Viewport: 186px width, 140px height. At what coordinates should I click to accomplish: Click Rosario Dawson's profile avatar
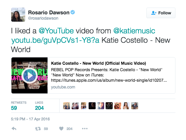tap(18, 15)
